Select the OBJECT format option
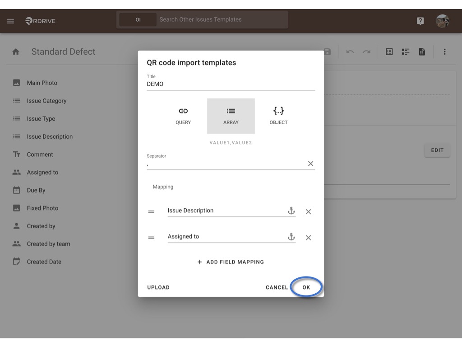 [x=278, y=116]
